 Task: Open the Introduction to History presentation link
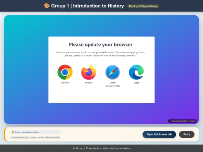click(35, 137)
